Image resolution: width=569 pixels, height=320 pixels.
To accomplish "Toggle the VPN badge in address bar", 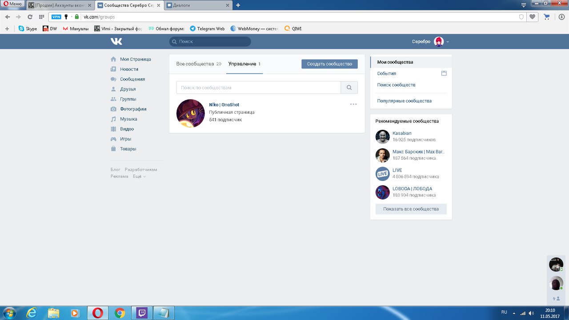I will [x=56, y=17].
